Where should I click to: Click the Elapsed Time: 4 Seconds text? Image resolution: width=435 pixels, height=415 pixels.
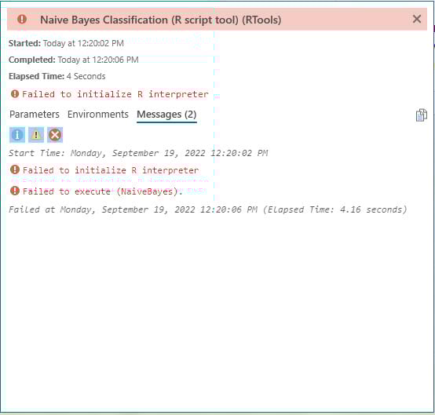click(57, 76)
